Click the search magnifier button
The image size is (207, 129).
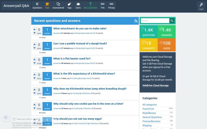click(x=172, y=21)
